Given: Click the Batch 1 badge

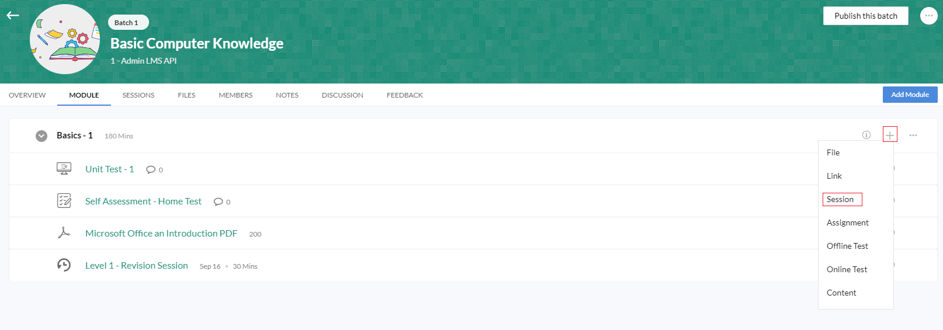Looking at the screenshot, I should (128, 23).
